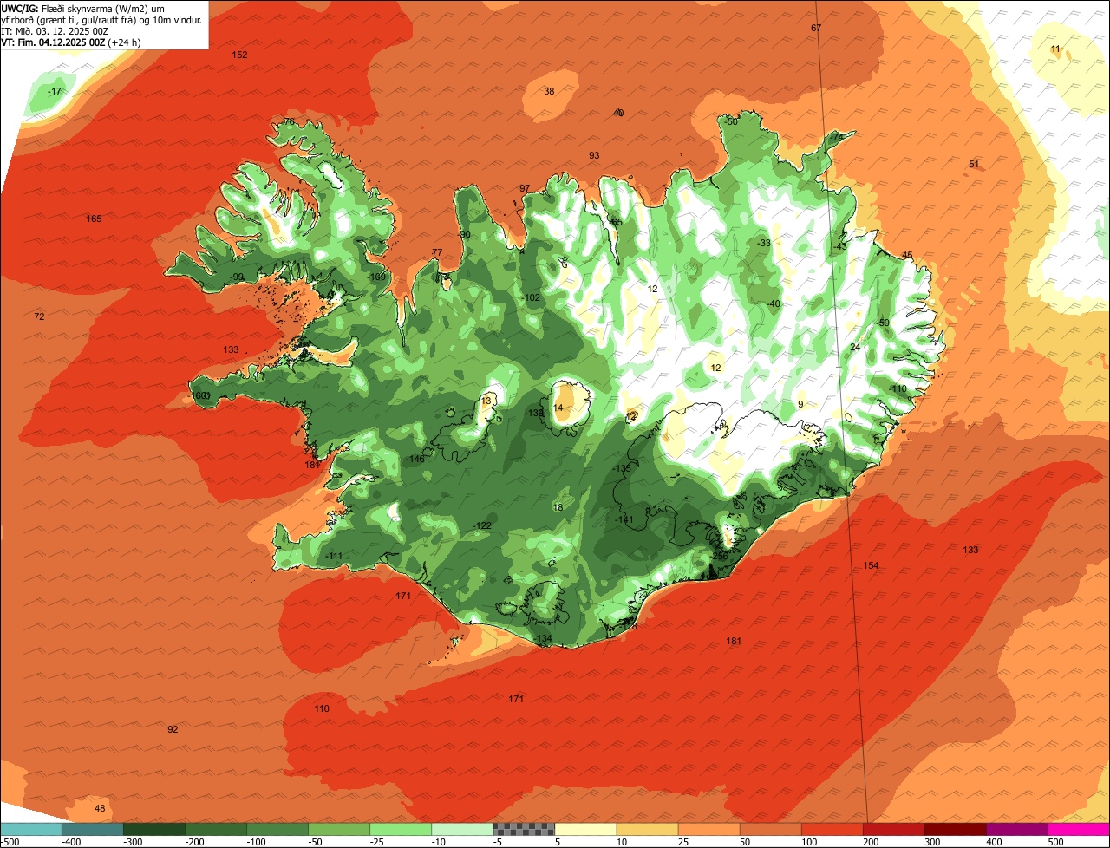Click the map value 65
Viewport: 1110px width, 848px height.
click(x=617, y=222)
